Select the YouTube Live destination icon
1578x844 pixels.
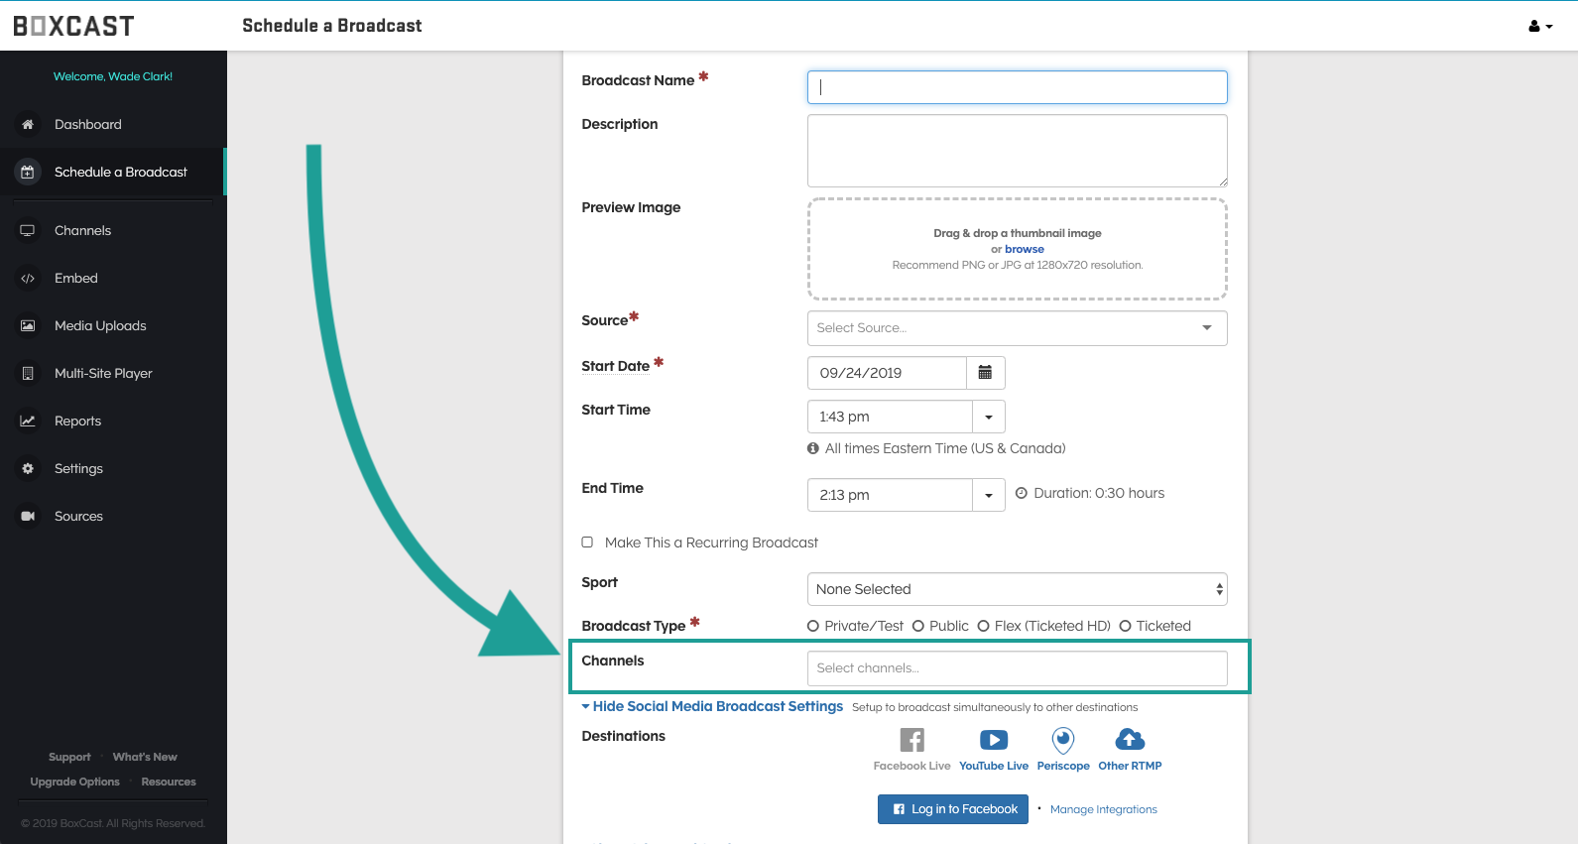993,740
